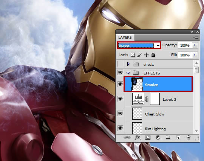204x161 pixels.
Task: Select the EFFECTS group row
Action: pos(159,73)
